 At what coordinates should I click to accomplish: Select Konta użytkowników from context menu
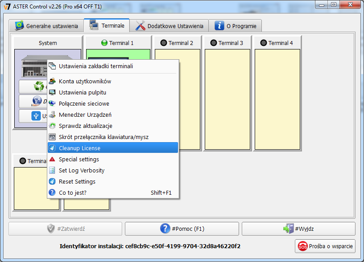tap(113, 81)
